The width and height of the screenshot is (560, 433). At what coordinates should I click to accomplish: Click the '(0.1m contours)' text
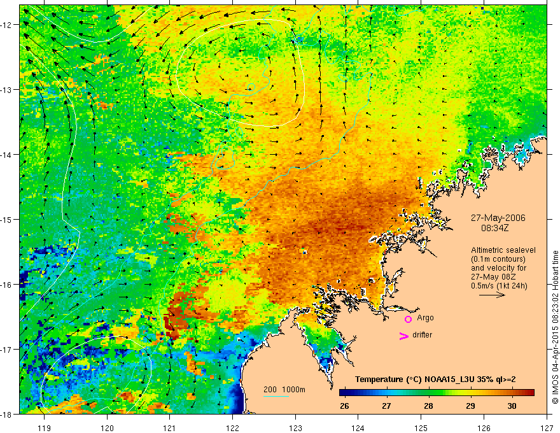coord(498,259)
